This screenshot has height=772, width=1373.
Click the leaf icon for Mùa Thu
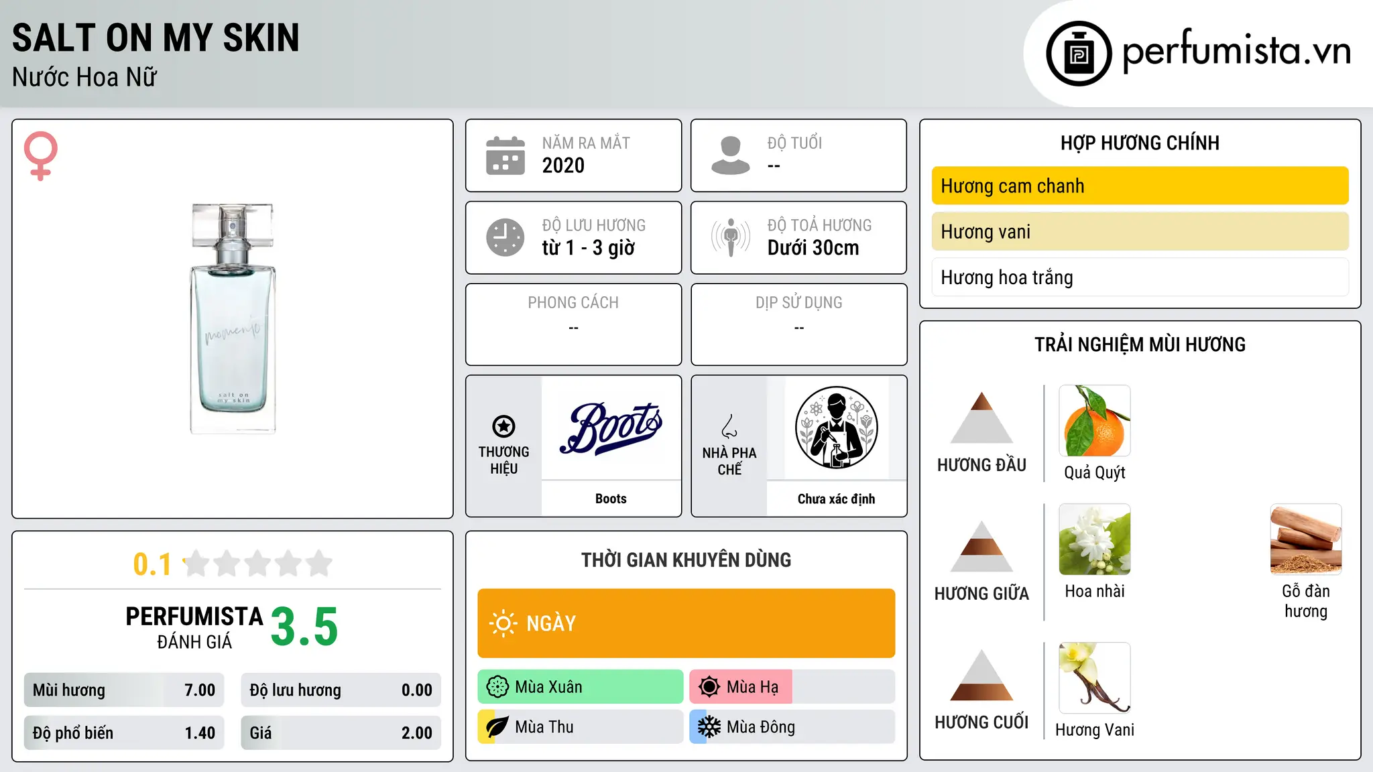click(497, 727)
